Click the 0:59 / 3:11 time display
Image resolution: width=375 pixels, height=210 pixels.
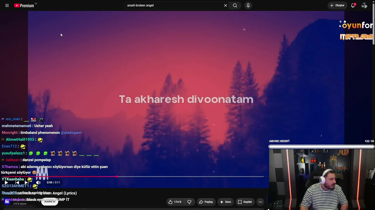click(x=53, y=183)
